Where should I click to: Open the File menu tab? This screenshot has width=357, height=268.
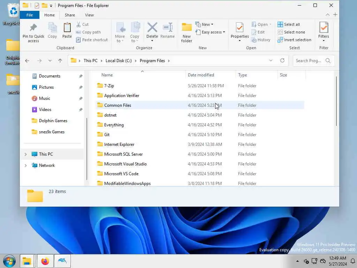[30, 15]
